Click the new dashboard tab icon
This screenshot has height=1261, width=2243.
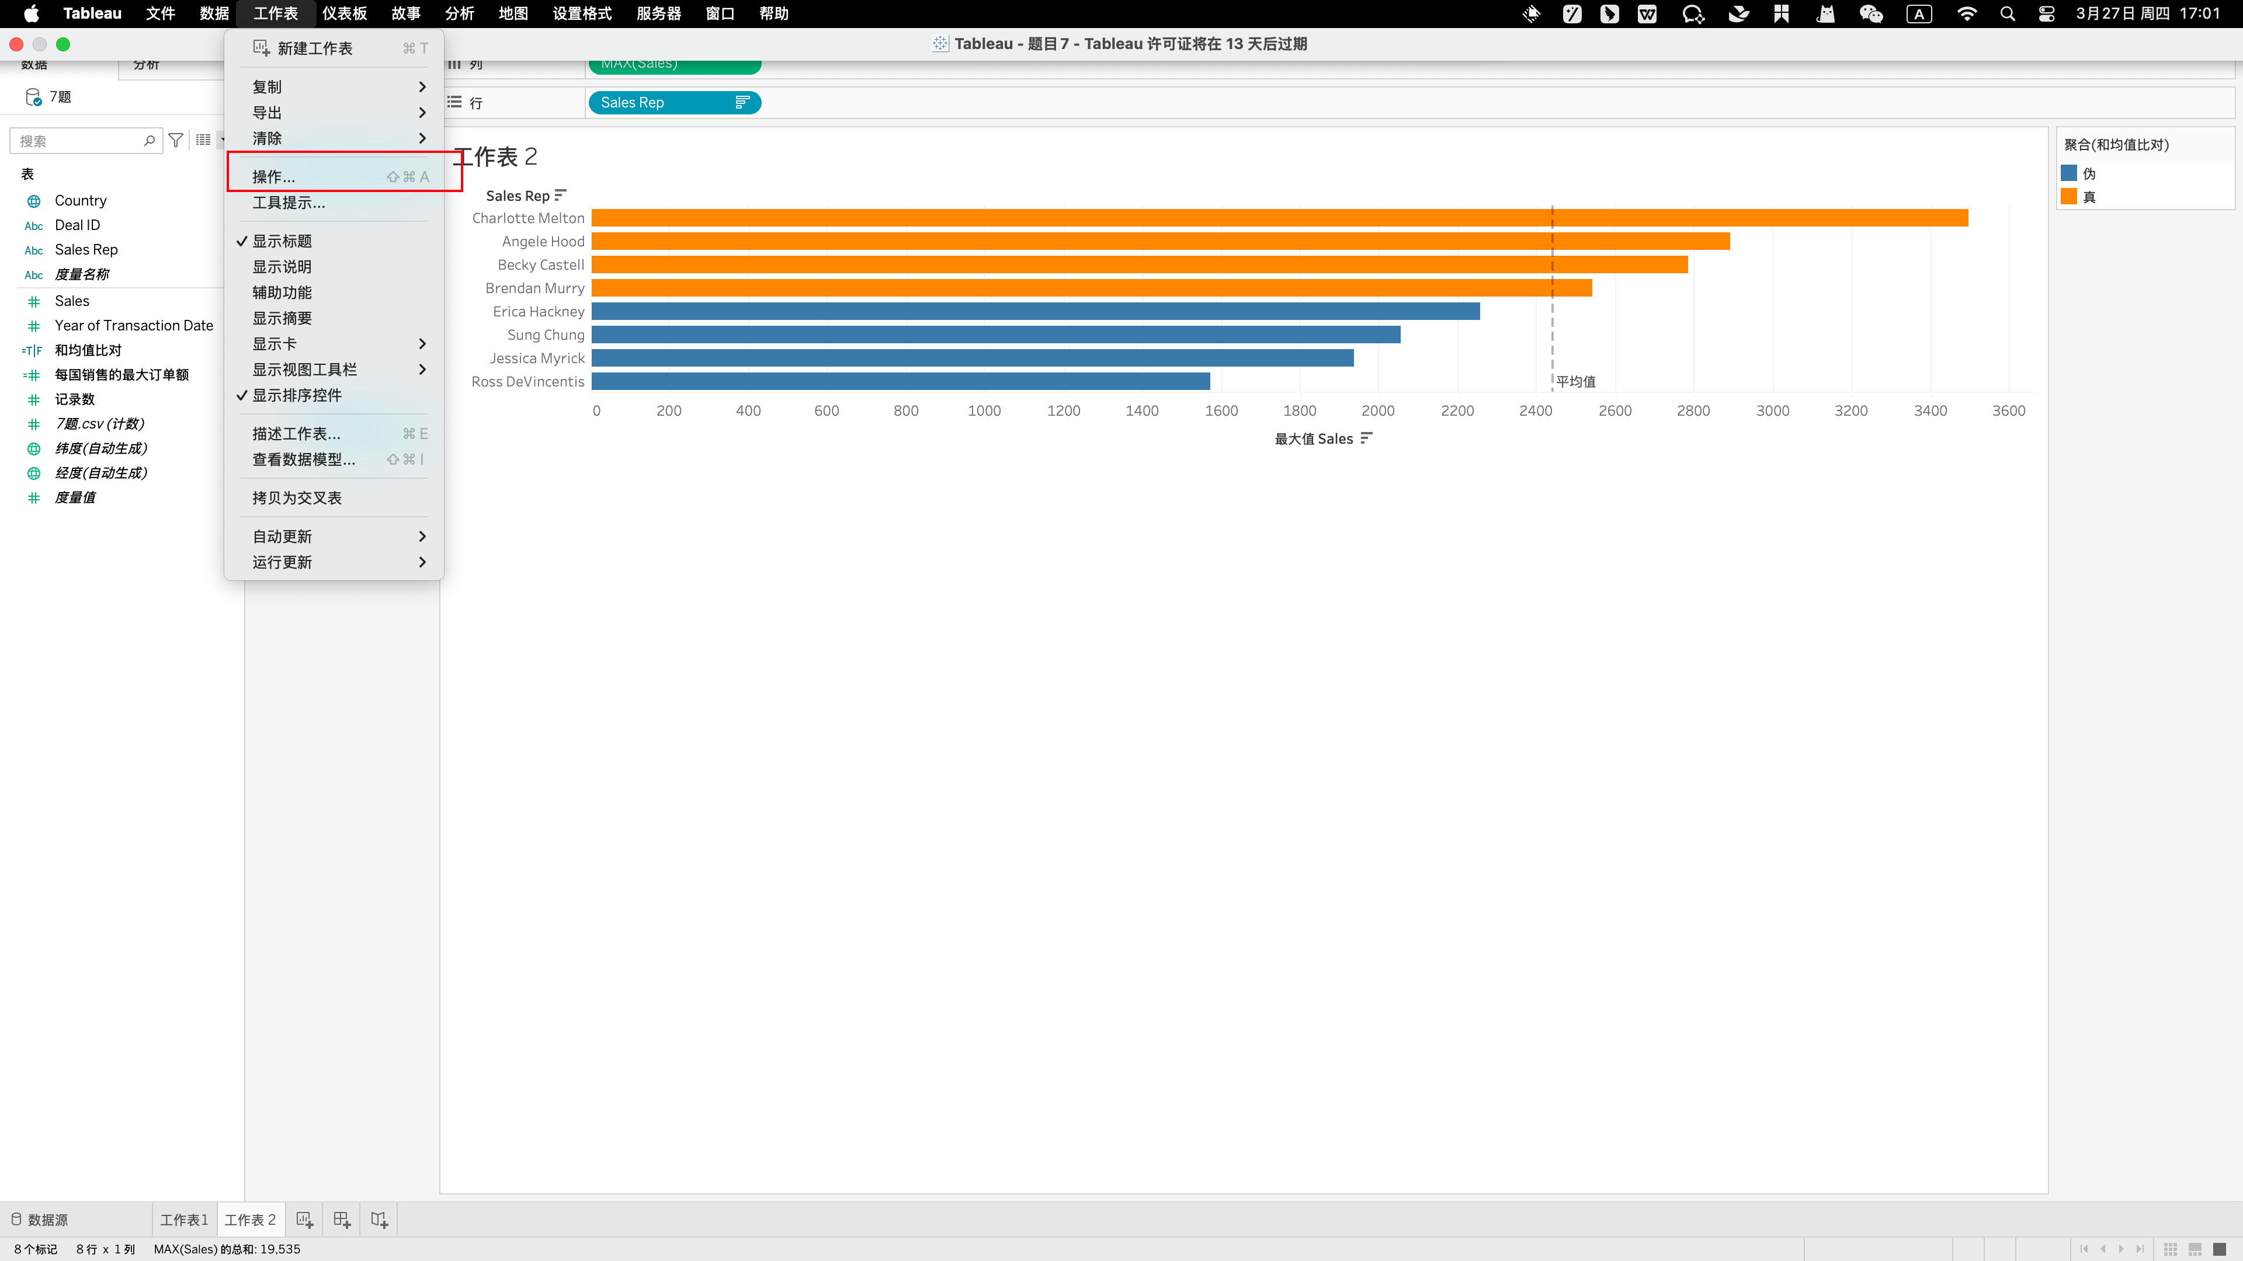coord(342,1220)
